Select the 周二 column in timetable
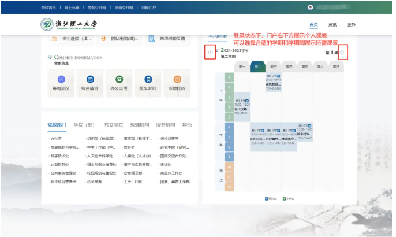Viewport: 396px width, 237px height. pos(257,67)
